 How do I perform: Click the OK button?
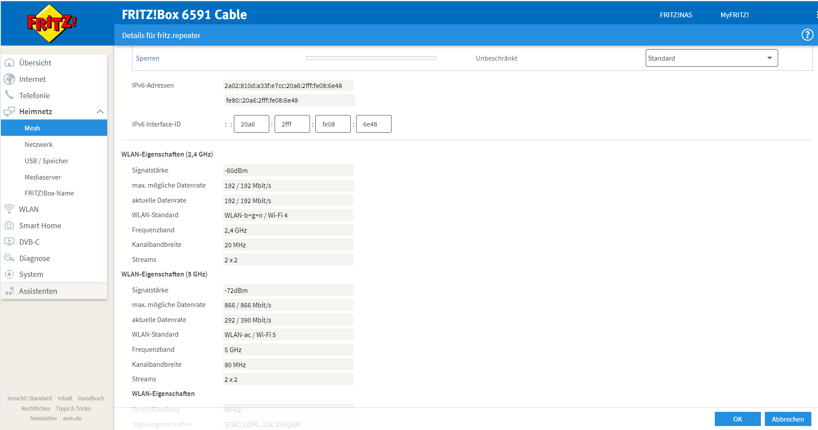[737, 419]
